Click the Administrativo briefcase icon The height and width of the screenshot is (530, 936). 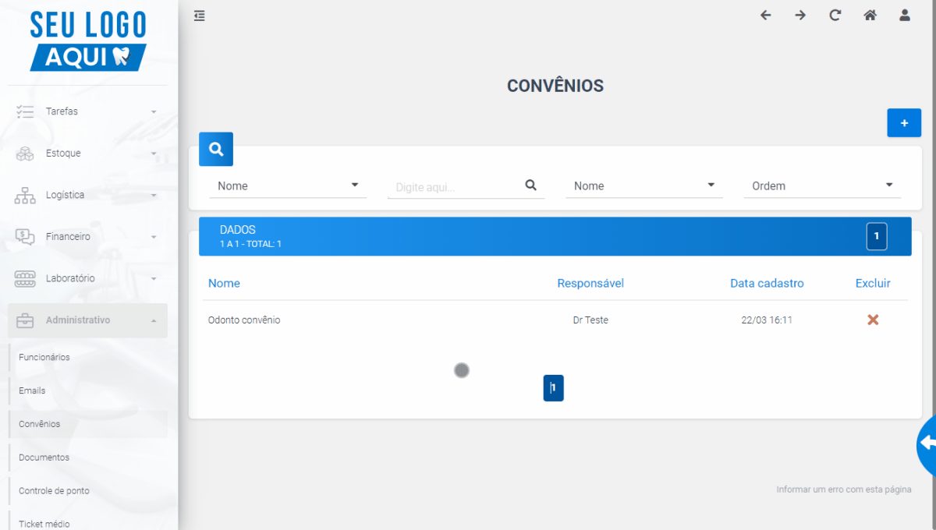pyautogui.click(x=25, y=320)
